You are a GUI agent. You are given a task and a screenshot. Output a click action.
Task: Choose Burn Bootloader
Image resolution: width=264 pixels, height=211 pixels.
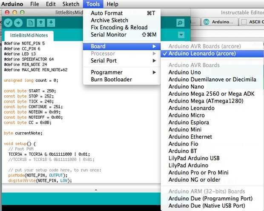click(121, 80)
